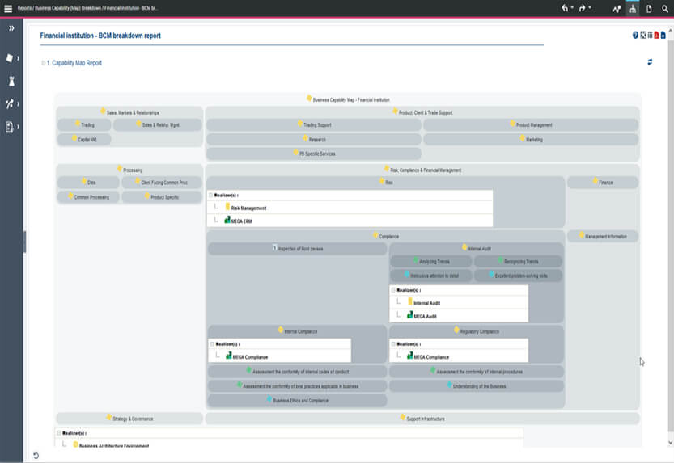
Task: Click the Research capability box
Action: coord(314,139)
